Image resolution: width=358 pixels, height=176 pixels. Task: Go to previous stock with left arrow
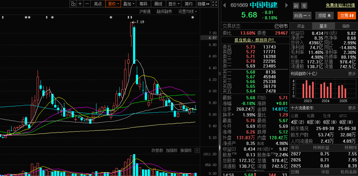225,5
